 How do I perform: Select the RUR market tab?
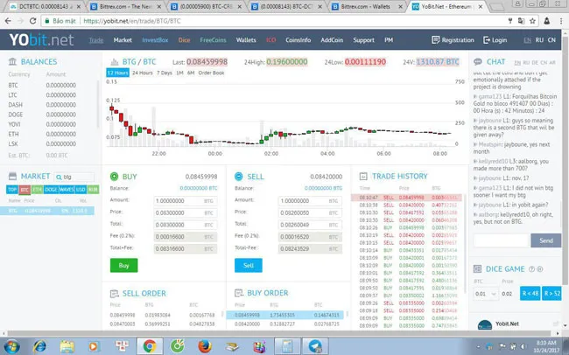[93, 189]
